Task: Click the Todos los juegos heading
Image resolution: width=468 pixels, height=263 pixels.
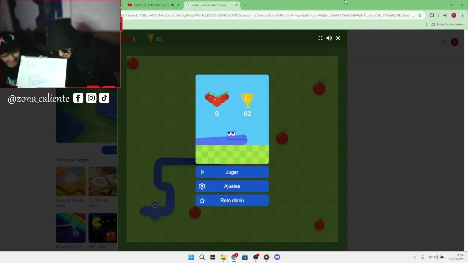Action: click(72, 160)
